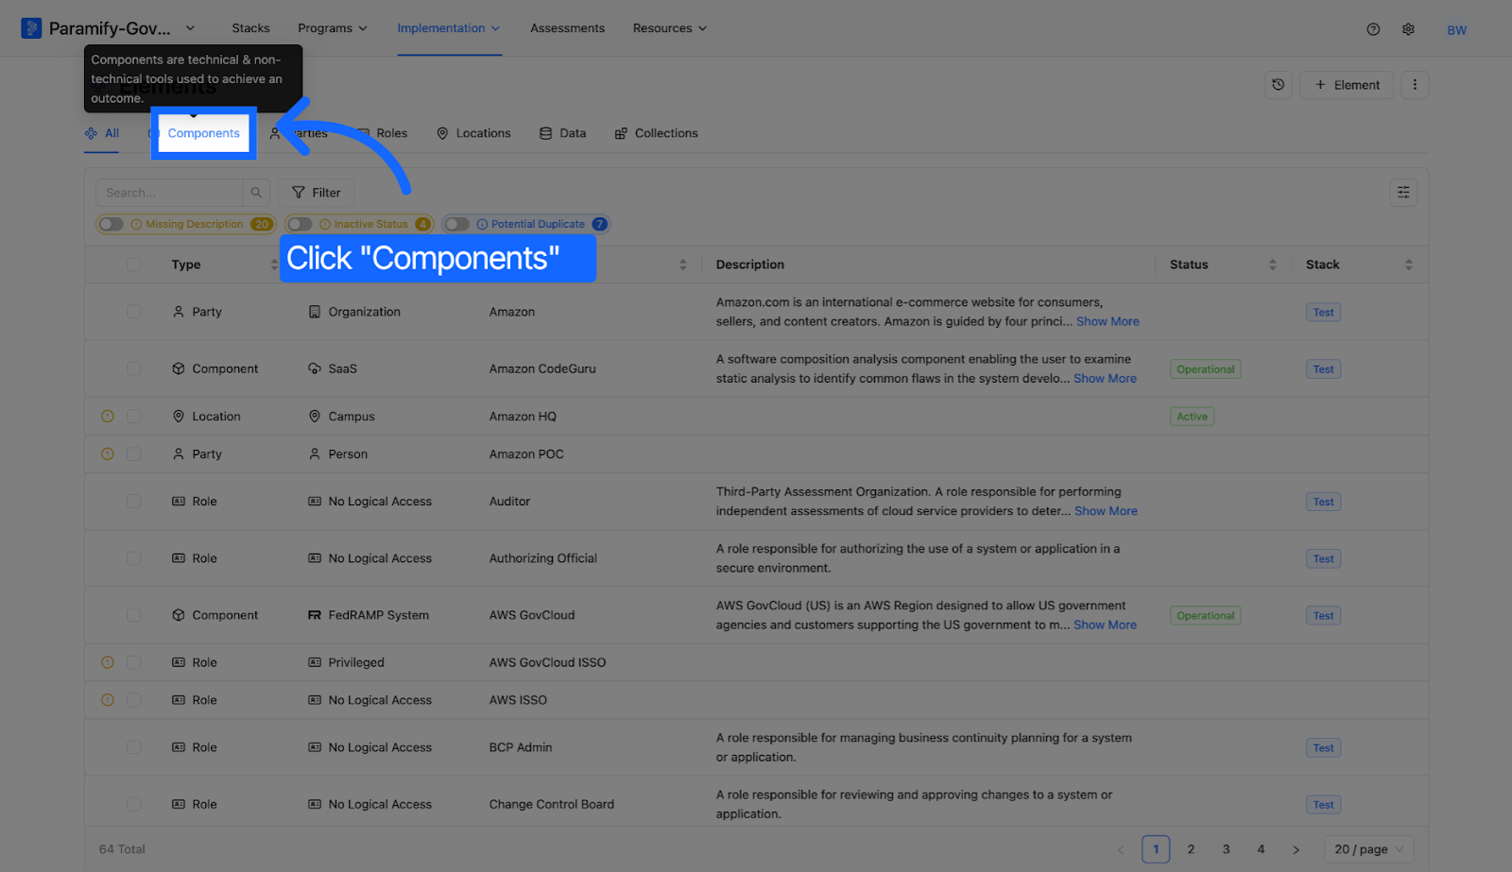Sort by the Name column arrows

click(x=682, y=265)
